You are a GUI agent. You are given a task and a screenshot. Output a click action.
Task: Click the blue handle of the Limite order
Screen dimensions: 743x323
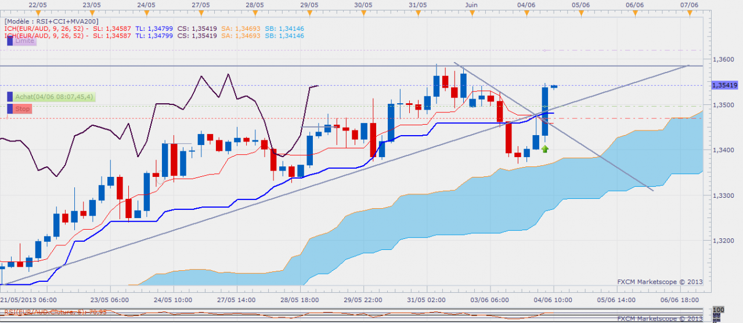(x=9, y=41)
